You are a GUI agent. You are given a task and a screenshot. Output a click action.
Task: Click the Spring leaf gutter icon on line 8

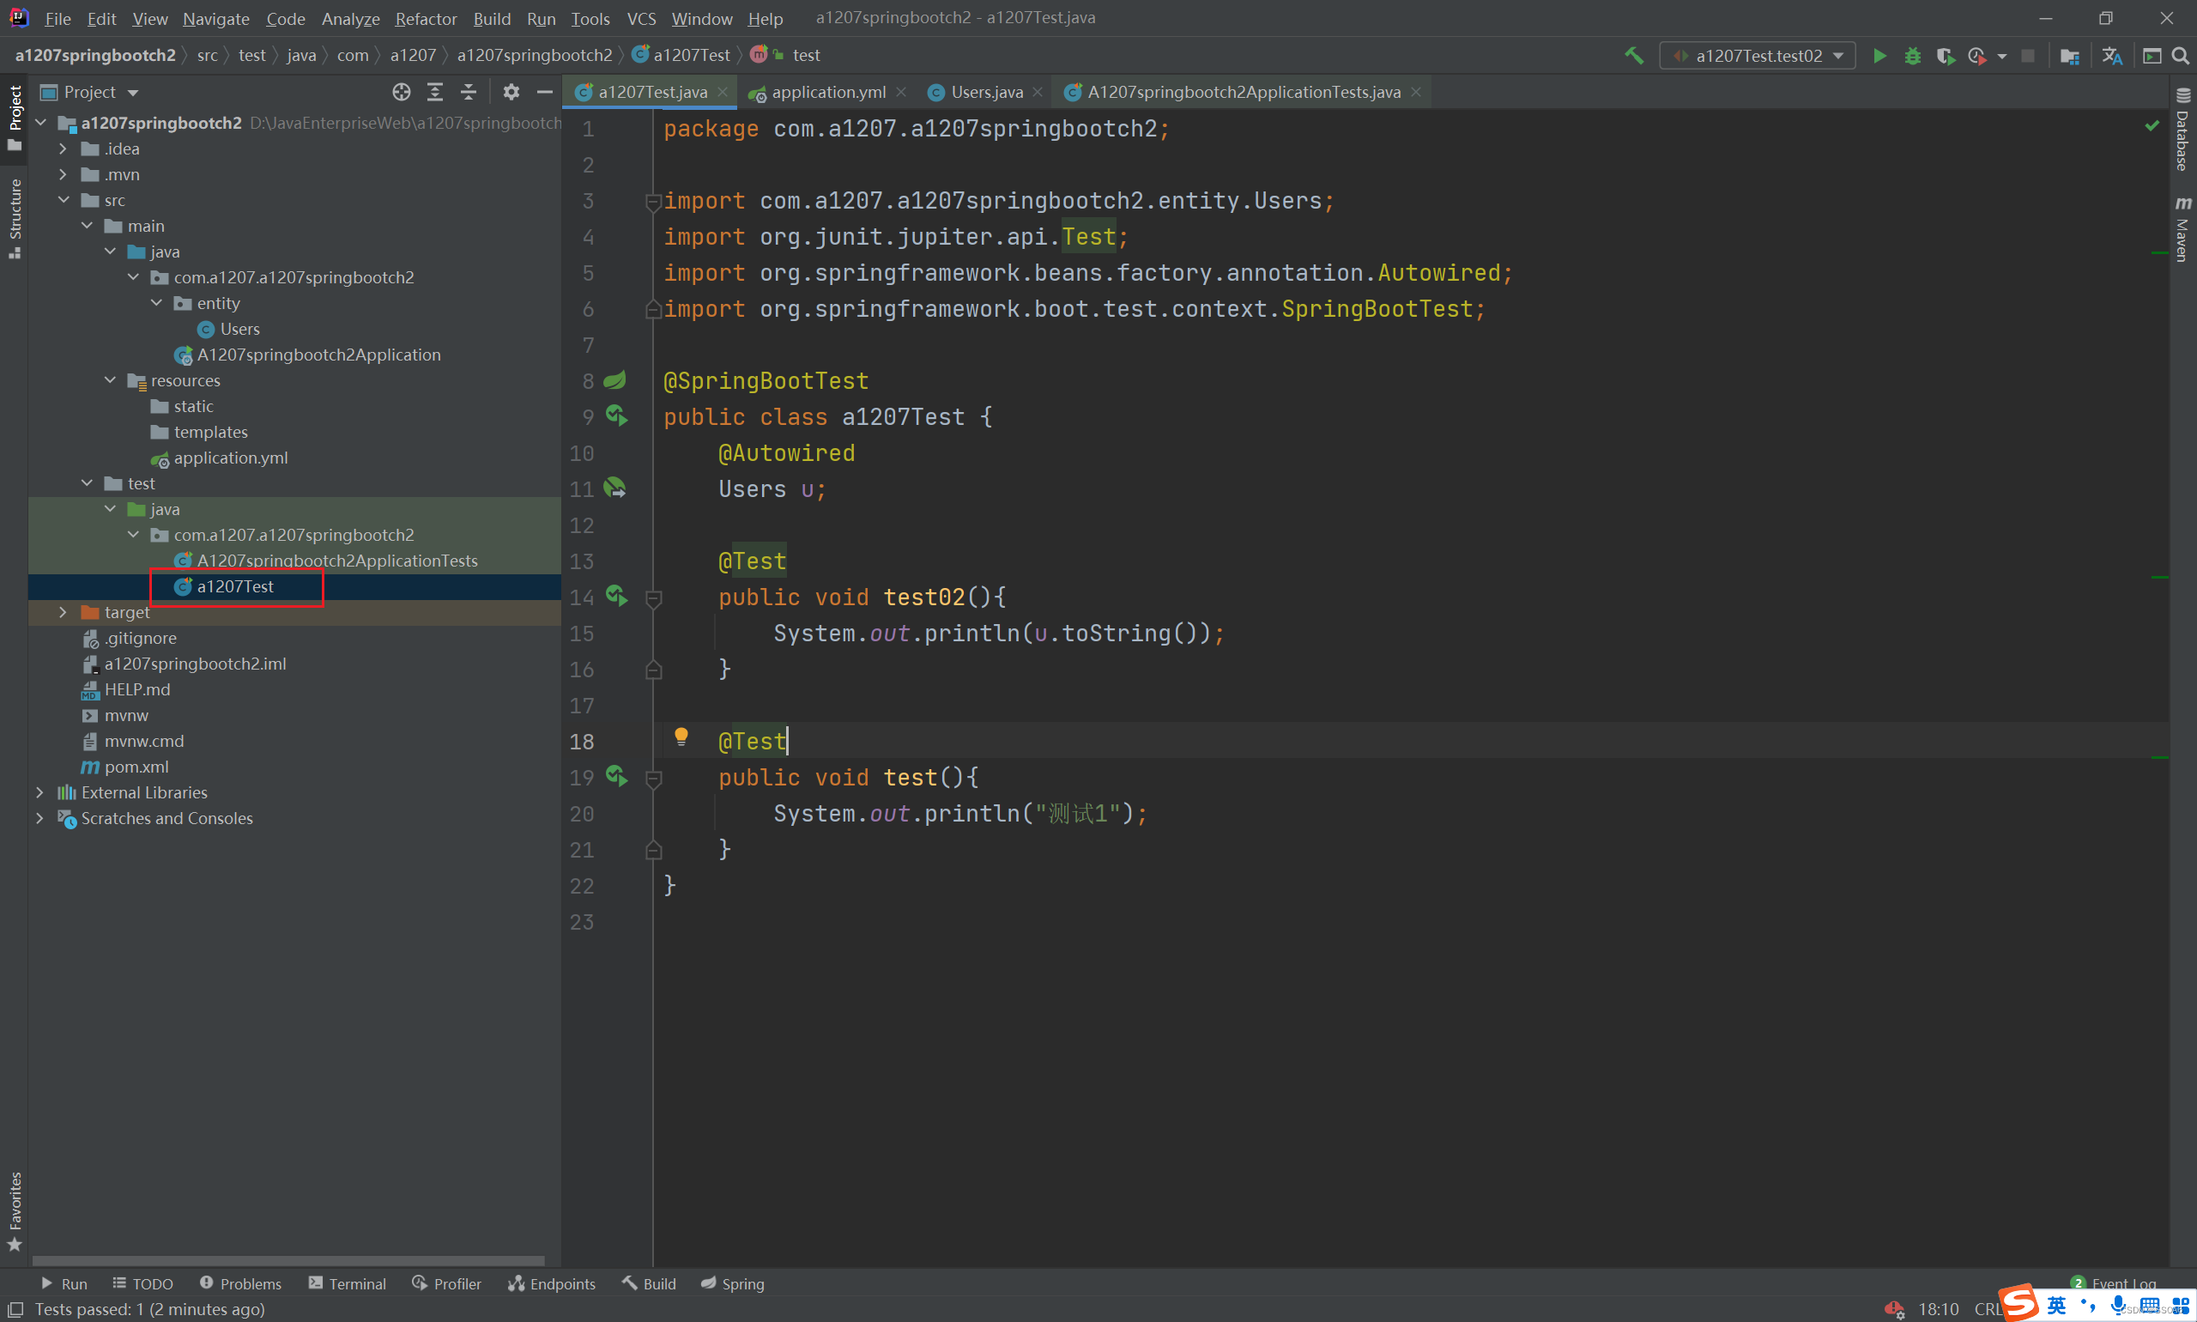tap(614, 380)
